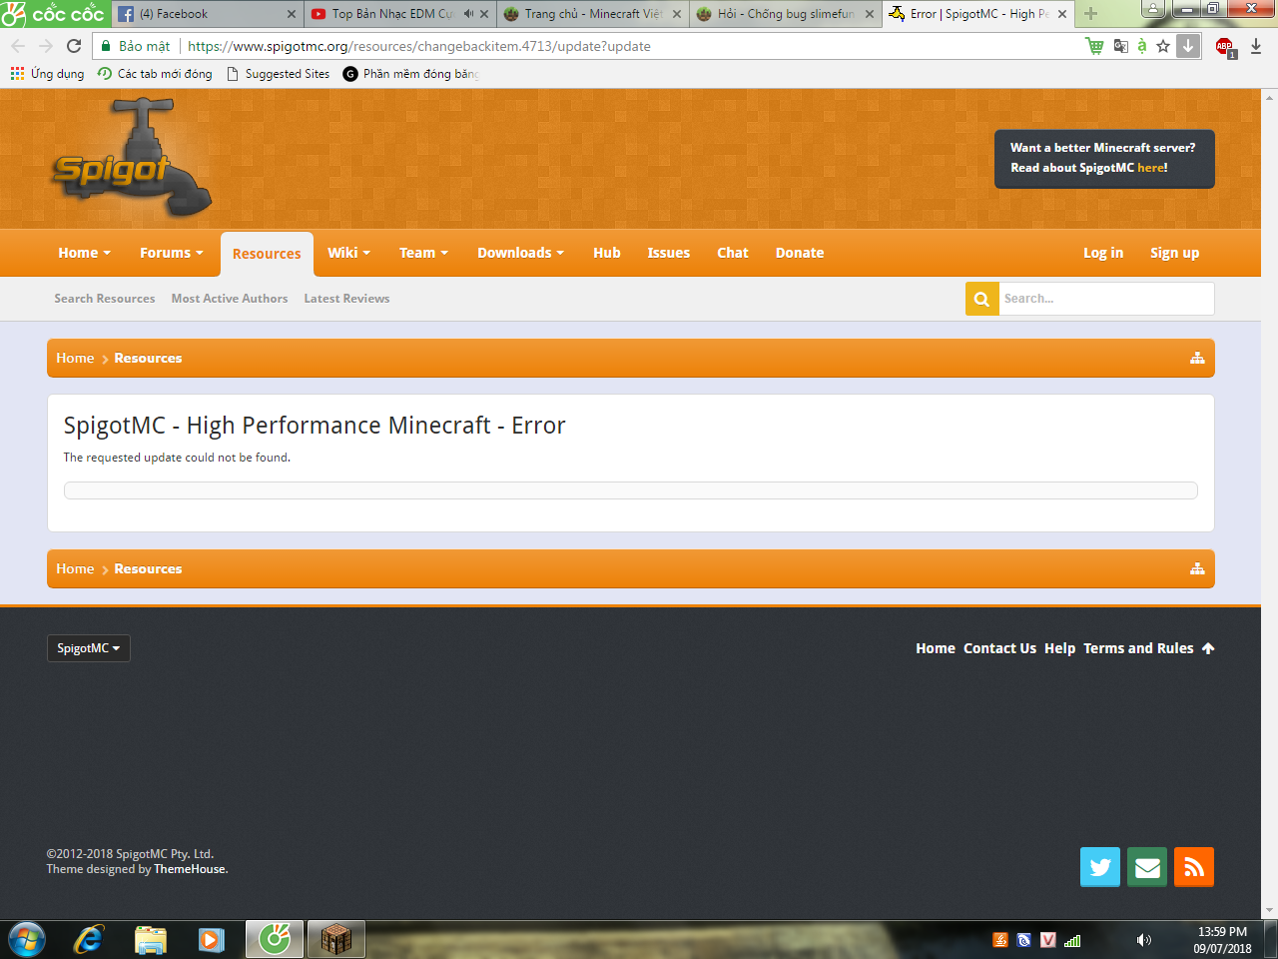The width and height of the screenshot is (1278, 959).
Task: Click Resources in the top breadcrumb
Action: click(x=148, y=358)
